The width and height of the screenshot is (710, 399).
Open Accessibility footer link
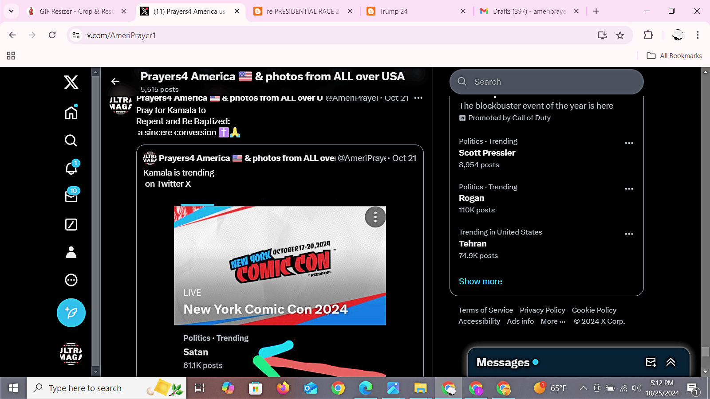pyautogui.click(x=479, y=321)
